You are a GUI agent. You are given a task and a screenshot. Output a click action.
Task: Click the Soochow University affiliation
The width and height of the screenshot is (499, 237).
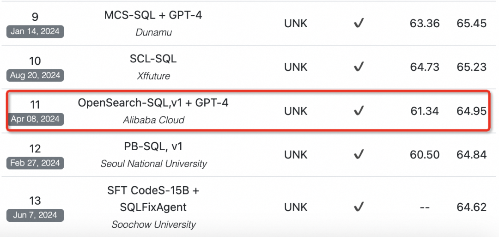point(154,224)
